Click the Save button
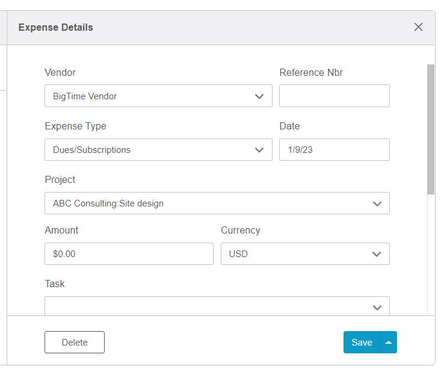Image resolution: width=444 pixels, height=369 pixels. coord(362,343)
